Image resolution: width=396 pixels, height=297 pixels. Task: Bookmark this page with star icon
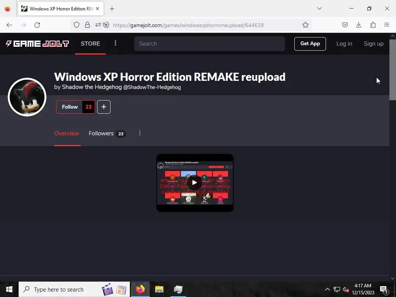coord(306,25)
